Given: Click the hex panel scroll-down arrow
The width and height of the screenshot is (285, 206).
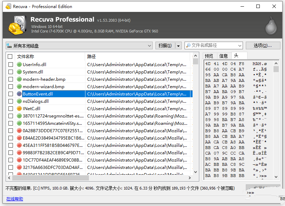Looking at the screenshot, I should tap(276, 177).
